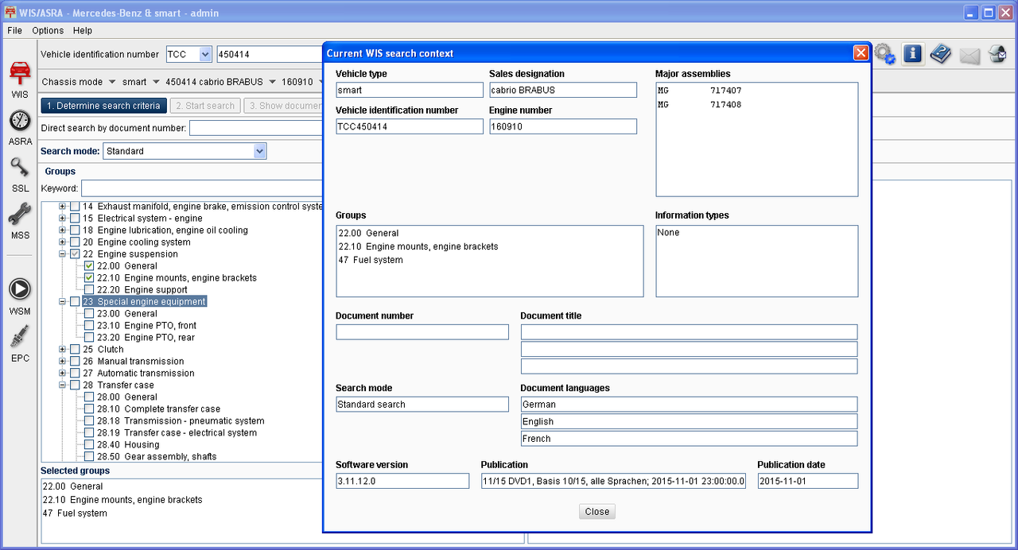This screenshot has width=1018, height=550.
Task: Check the 23 Special engine equipment checkbox
Action: point(75,301)
